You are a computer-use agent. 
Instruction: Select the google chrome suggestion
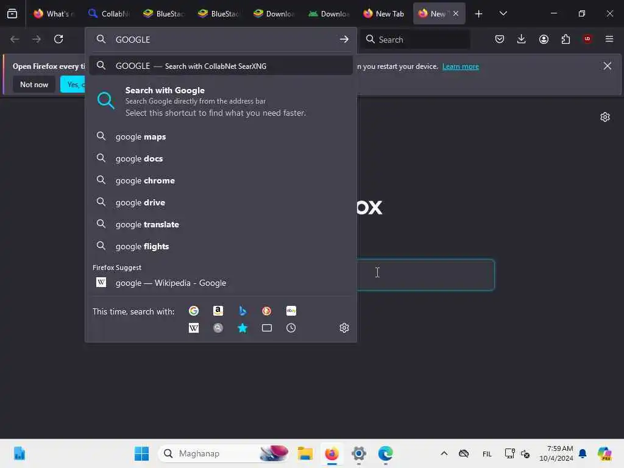pos(221,180)
